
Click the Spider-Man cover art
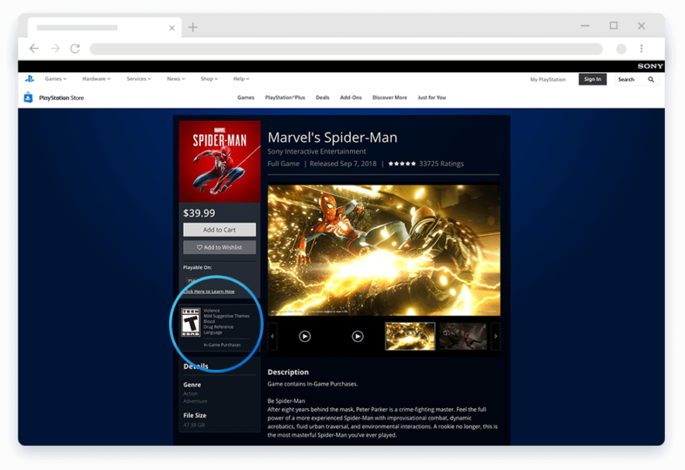pos(219,162)
